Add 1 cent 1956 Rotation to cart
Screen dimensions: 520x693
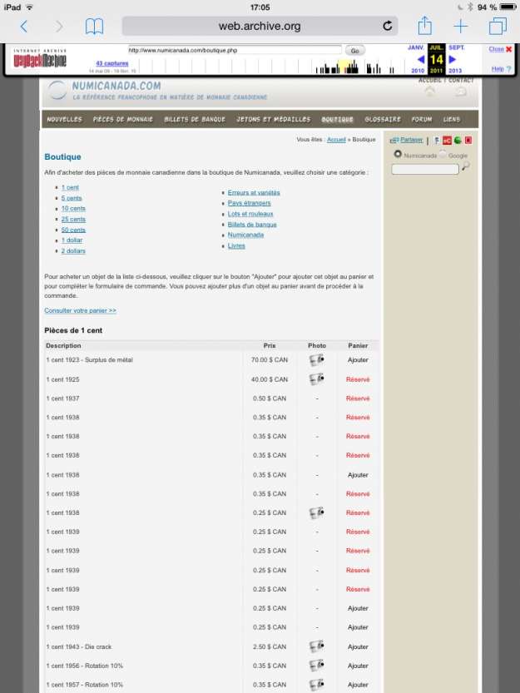[358, 666]
